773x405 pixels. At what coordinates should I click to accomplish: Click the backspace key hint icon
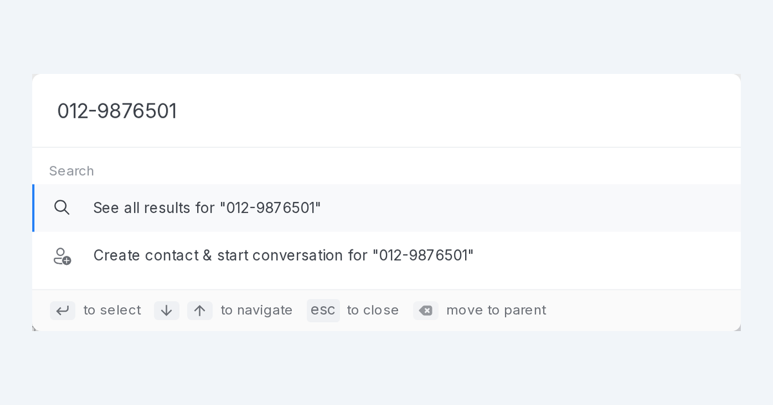coord(426,310)
